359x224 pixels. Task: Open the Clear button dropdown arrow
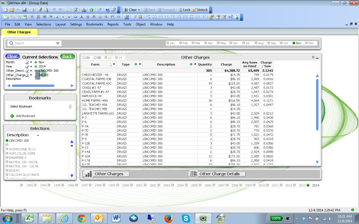pos(139,10)
